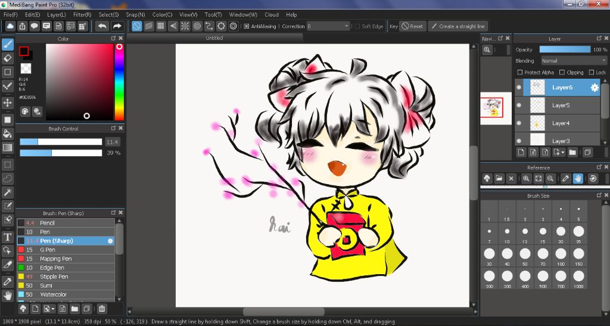Hide Layer4 visibility

pos(519,123)
